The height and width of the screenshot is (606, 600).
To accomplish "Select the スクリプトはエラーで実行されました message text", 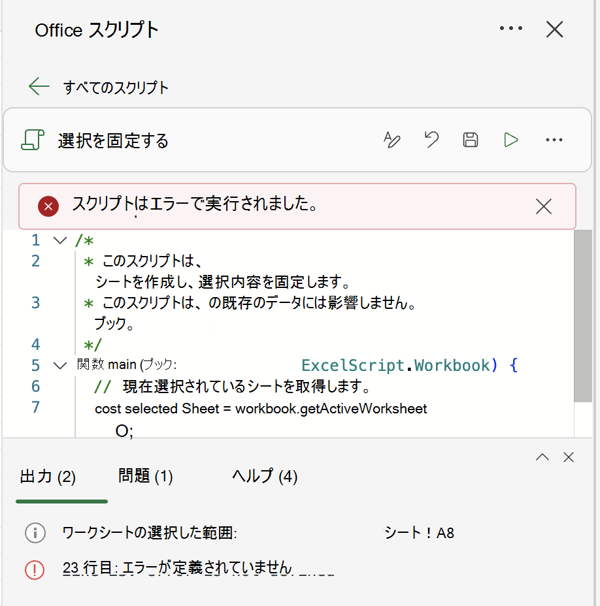I will tap(195, 204).
